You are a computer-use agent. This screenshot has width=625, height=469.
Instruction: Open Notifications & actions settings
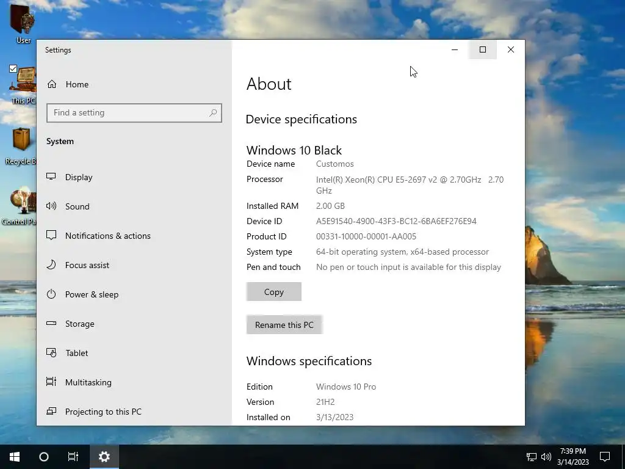[134, 236]
